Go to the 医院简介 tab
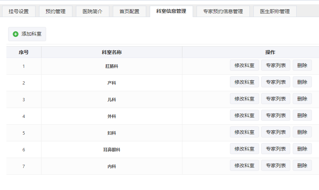 (93, 11)
